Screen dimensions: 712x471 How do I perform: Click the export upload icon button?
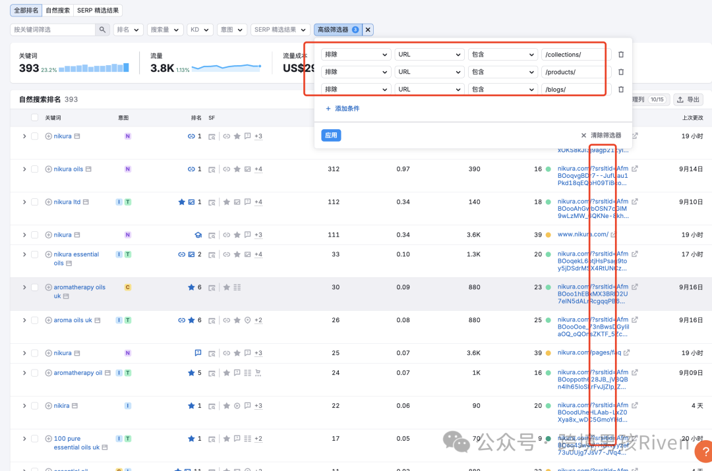[x=688, y=99]
